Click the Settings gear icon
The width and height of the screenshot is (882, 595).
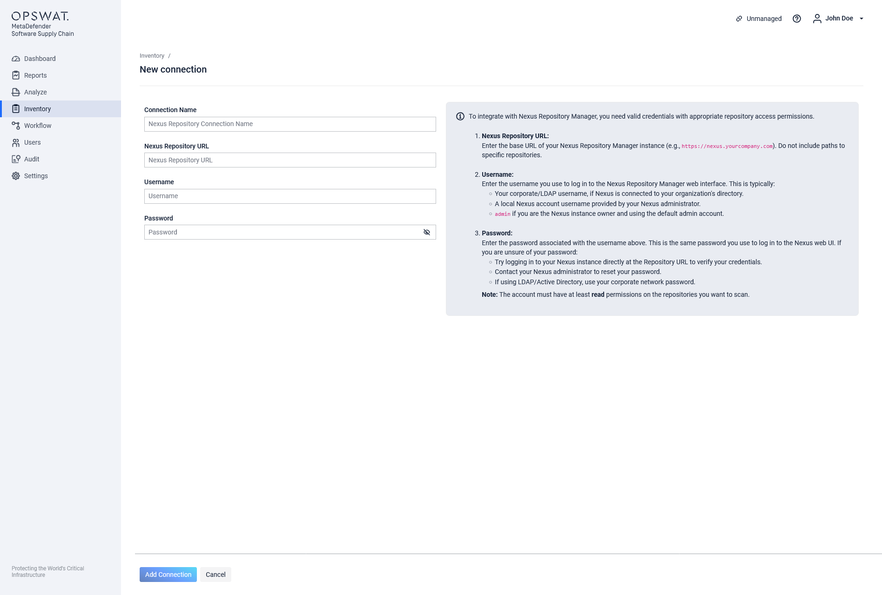point(16,176)
